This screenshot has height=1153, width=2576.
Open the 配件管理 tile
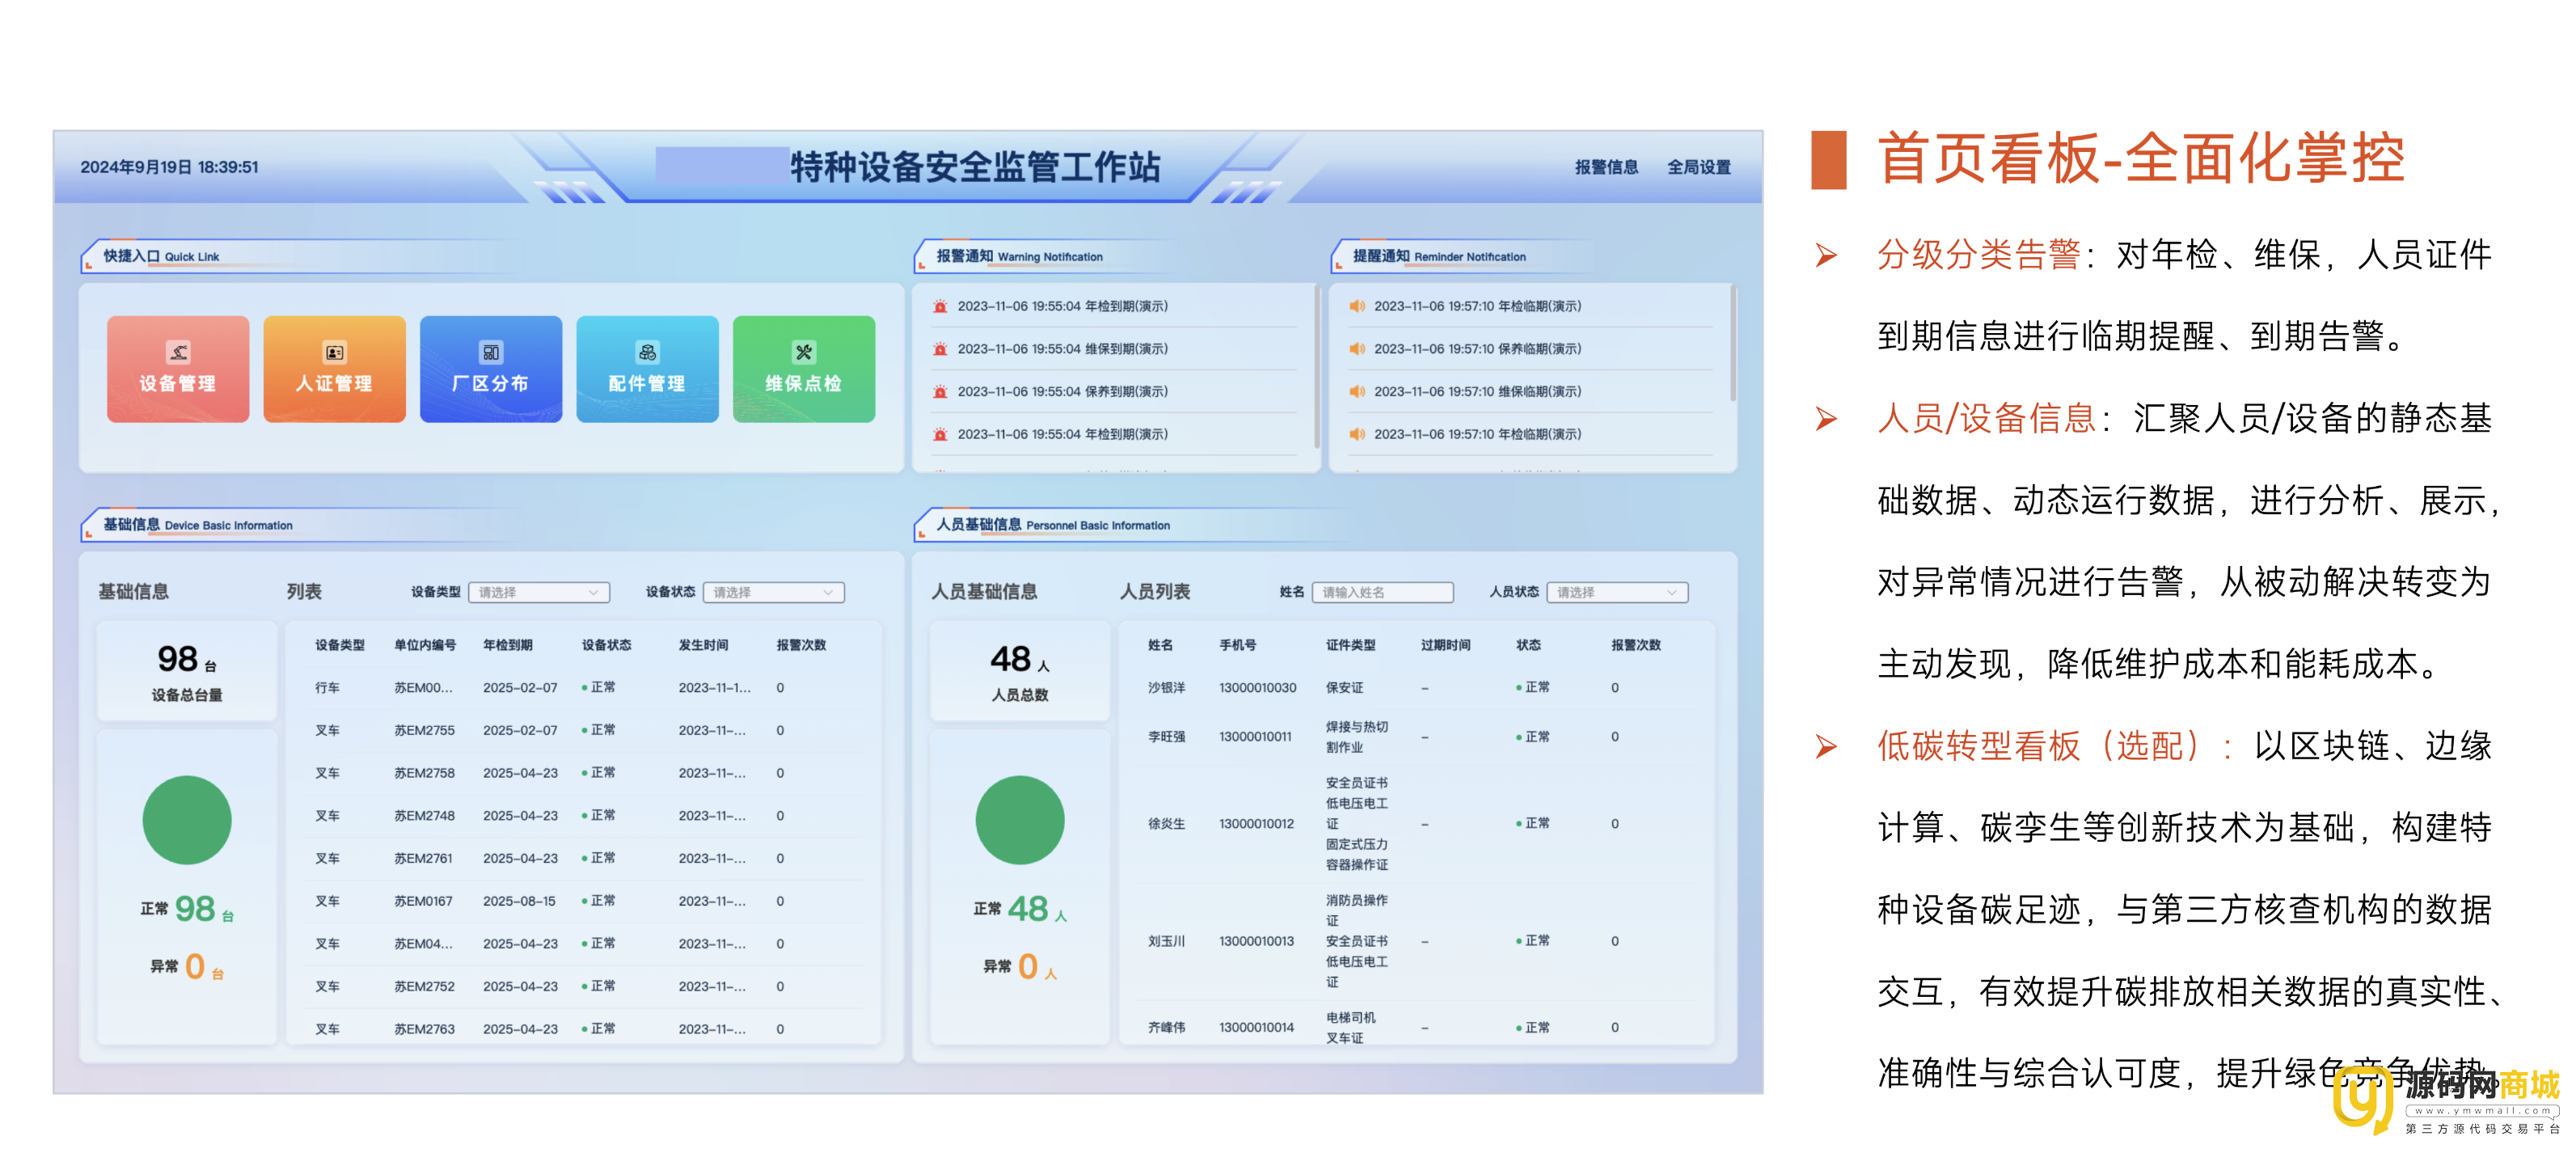pyautogui.click(x=647, y=369)
